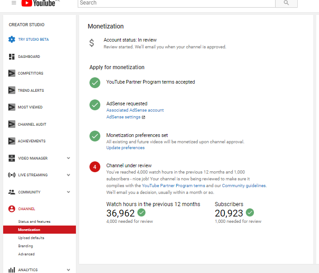Click the Video Manager drawer icon
The image size is (319, 273).
pos(12,158)
